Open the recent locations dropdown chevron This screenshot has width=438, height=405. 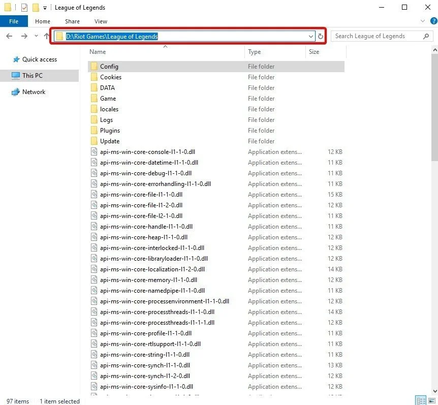36,36
